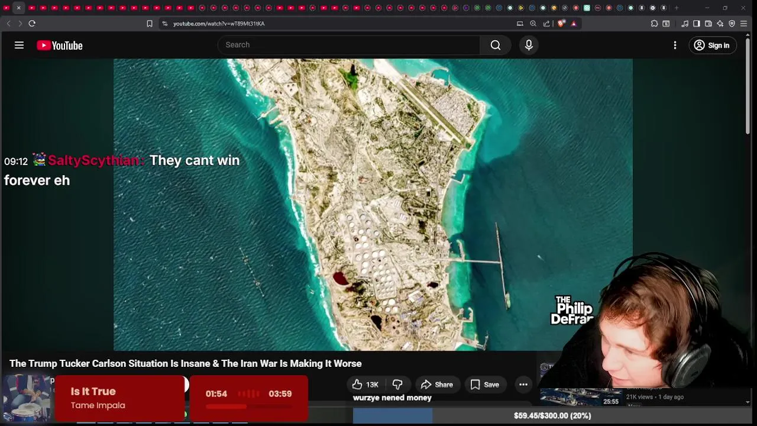Like the video with 13K likes

coord(365,385)
